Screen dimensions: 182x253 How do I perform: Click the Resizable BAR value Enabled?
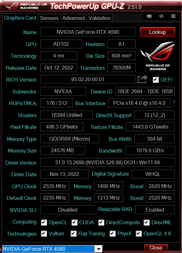point(155,210)
